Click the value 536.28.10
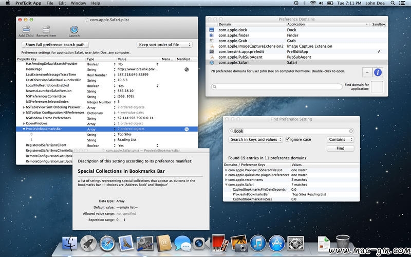The image size is (411, 257). pos(125,91)
